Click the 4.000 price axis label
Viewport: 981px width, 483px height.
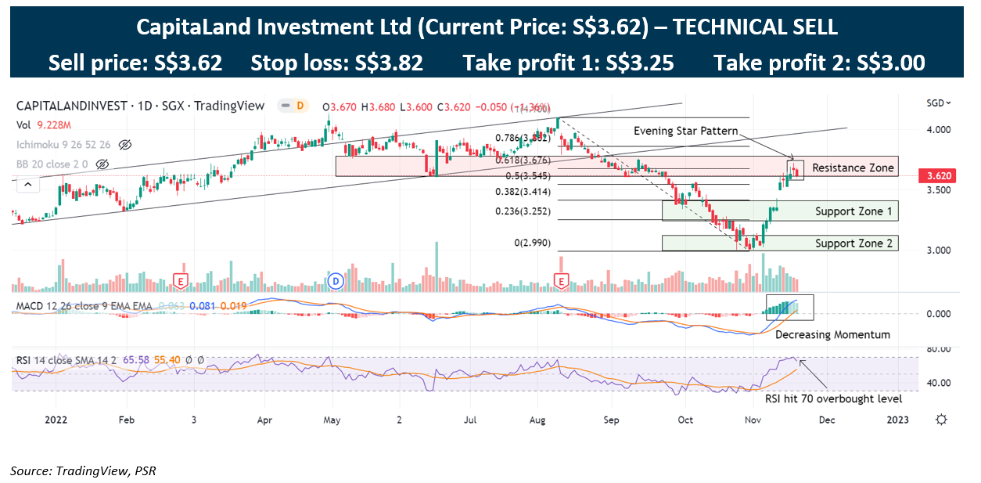tap(938, 129)
